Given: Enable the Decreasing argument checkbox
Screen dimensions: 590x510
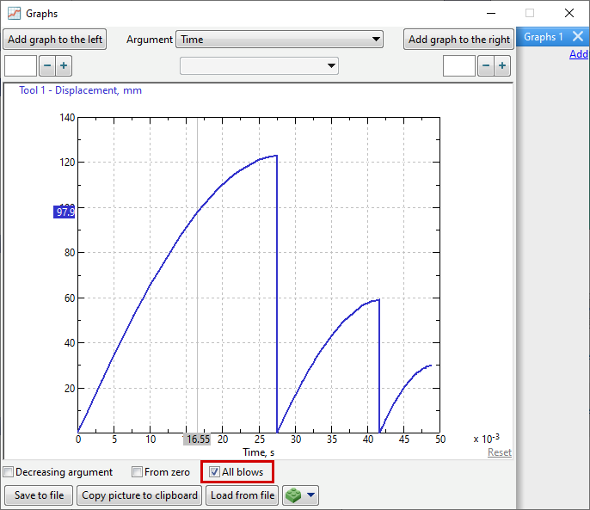Looking at the screenshot, I should [9, 472].
